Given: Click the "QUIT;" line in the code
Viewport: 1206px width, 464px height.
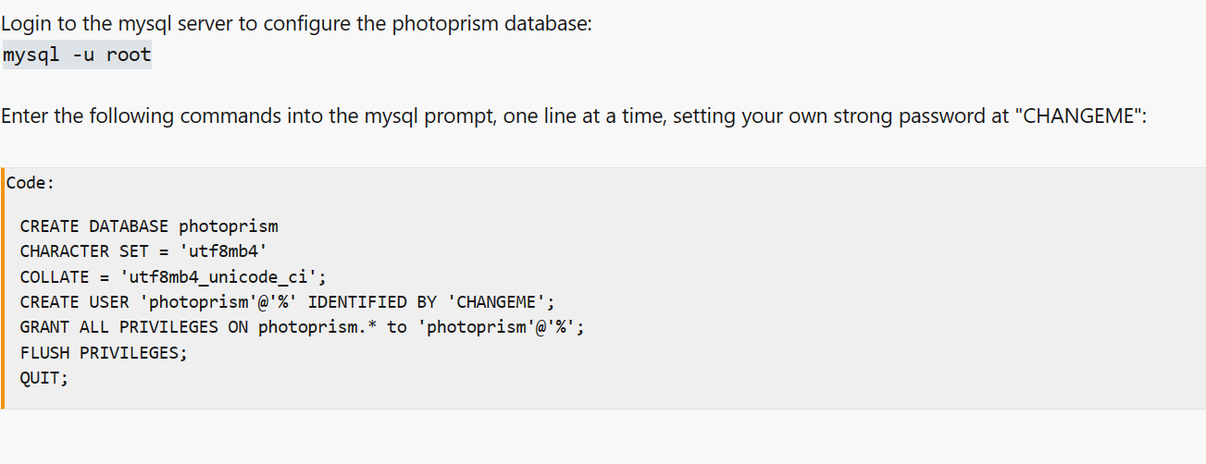Looking at the screenshot, I should [44, 377].
